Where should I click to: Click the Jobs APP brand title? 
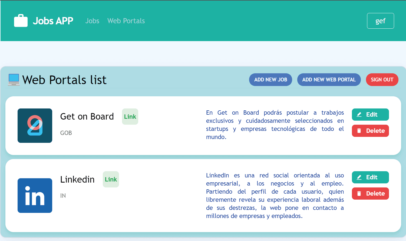click(x=53, y=21)
